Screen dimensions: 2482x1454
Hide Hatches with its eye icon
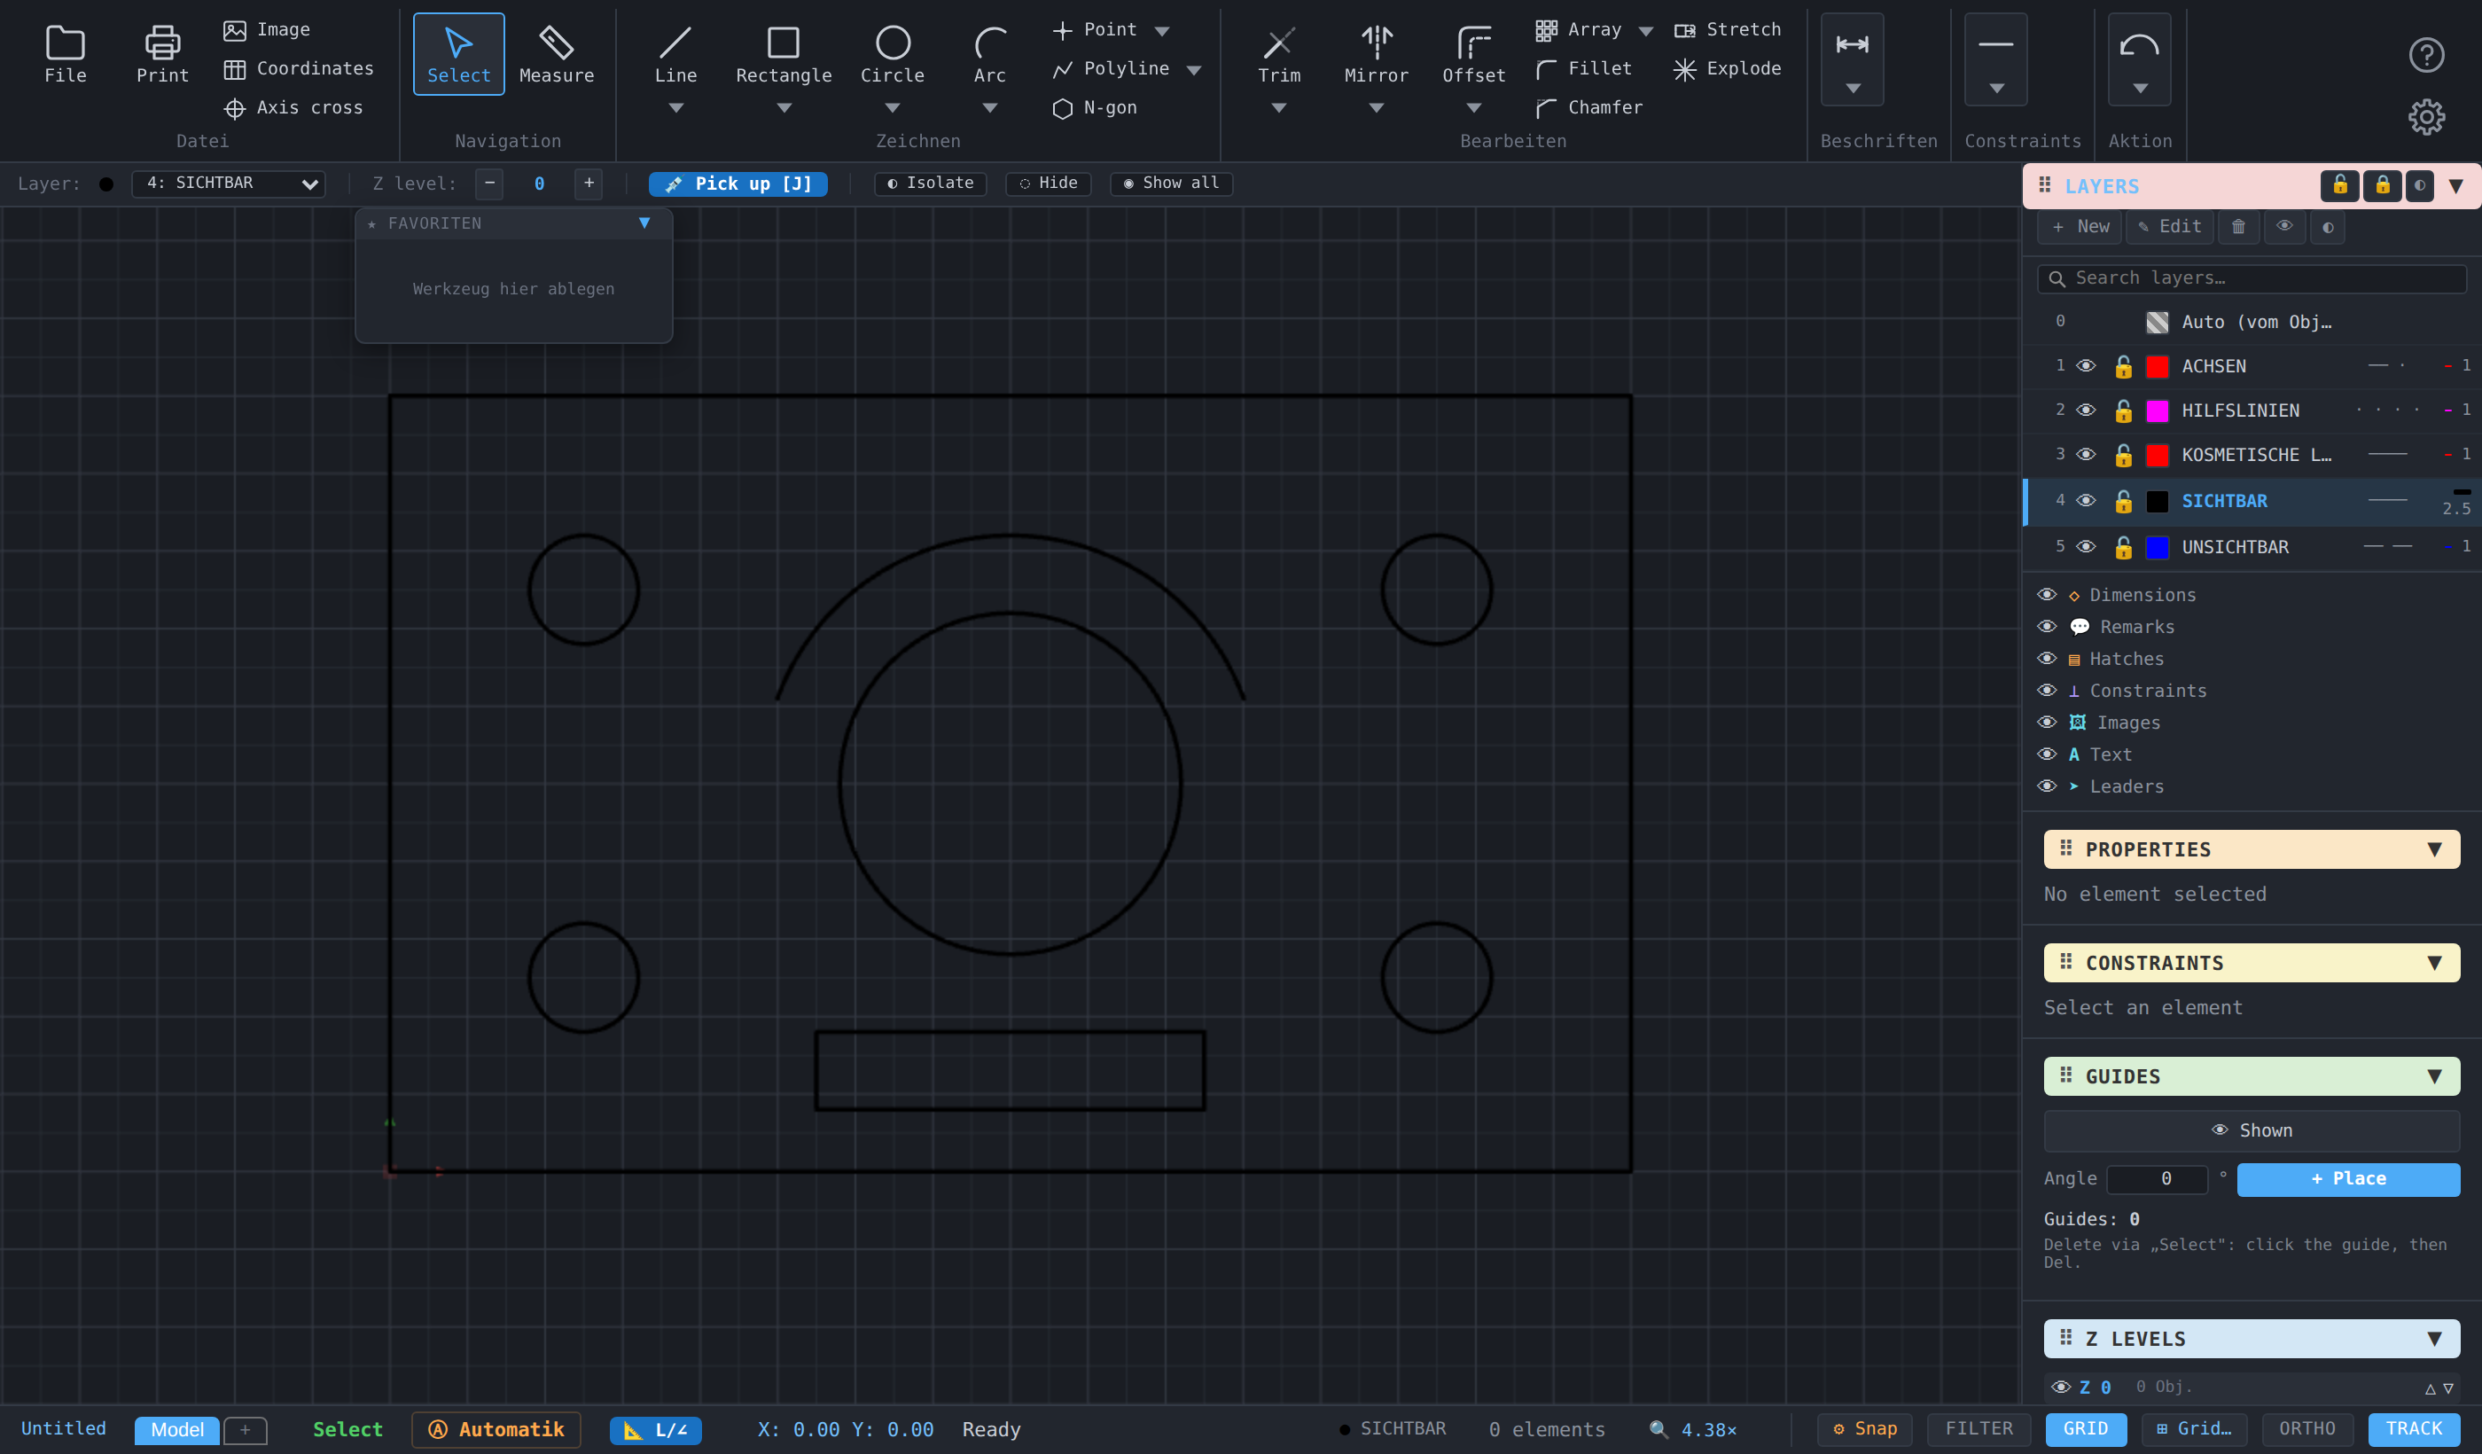pyautogui.click(x=2047, y=659)
